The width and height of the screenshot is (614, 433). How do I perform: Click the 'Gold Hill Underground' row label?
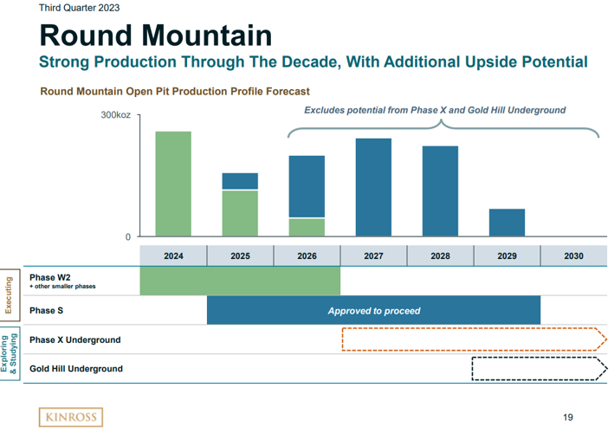76,369
